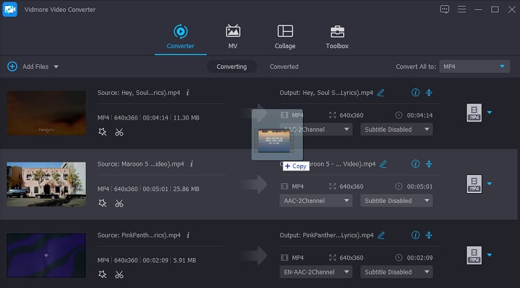The width and height of the screenshot is (520, 288).
Task: Open MP4 format settings for Hey, Soul video
Action: pos(474,113)
